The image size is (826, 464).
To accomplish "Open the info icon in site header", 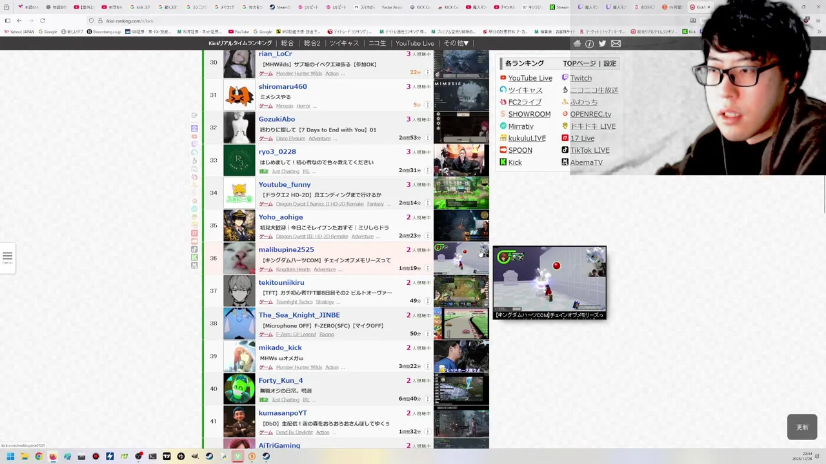I will [x=589, y=43].
